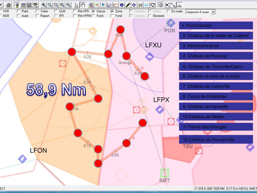The height and width of the screenshot is (193, 257).
Task: Click the TSU label on the map
Action: tap(188, 146)
